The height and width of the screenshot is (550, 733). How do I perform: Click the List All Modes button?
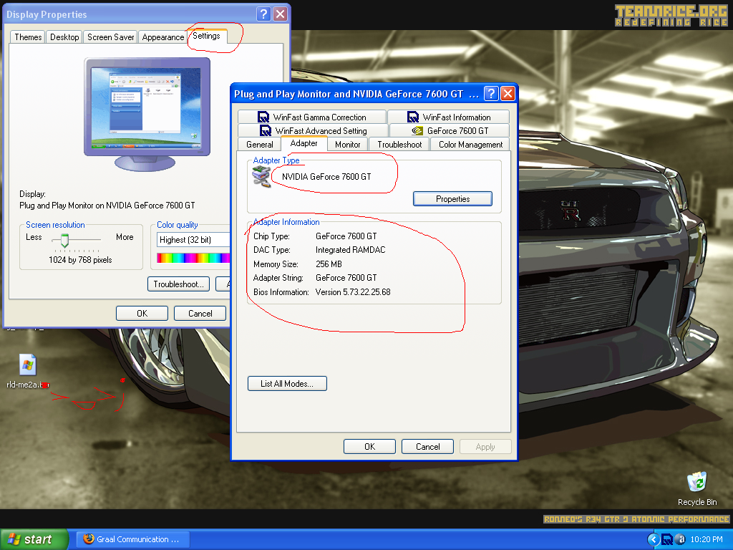tap(287, 384)
